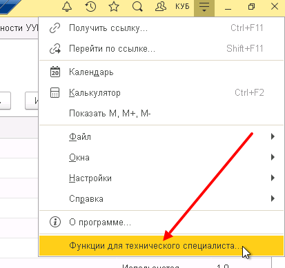The height and width of the screenshot is (268, 285).
Task: Toggle the service main menu button
Action: point(204,8)
